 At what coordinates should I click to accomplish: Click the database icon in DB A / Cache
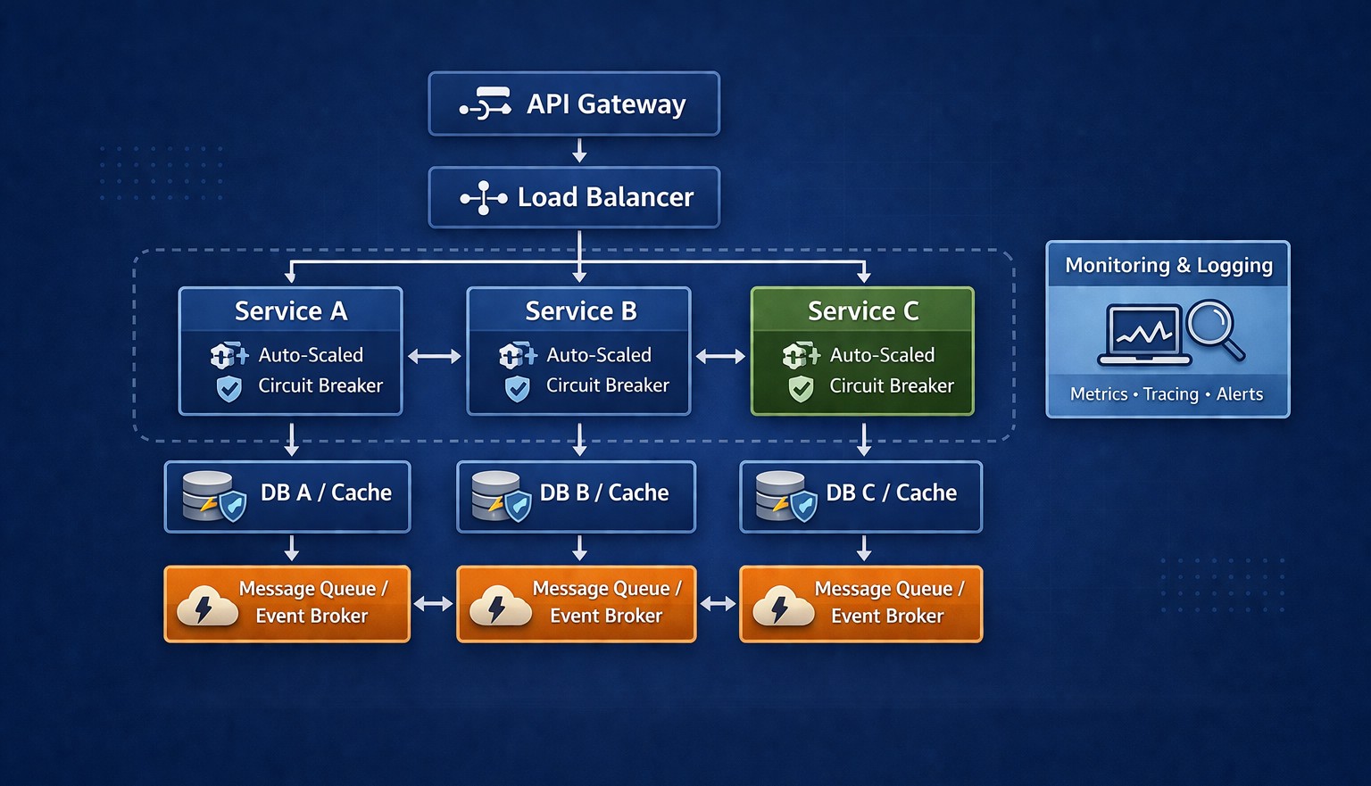click(214, 497)
